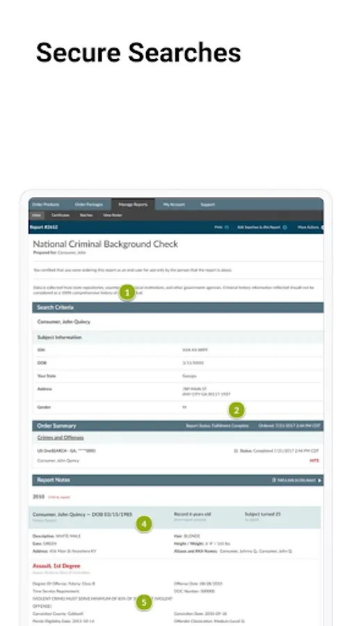This screenshot has width=352, height=626.
Task: Open the My Account tab
Action: coord(174,204)
